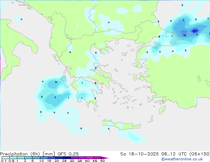Pick the legend swatch between 0.5 and 1

(x=13, y=158)
